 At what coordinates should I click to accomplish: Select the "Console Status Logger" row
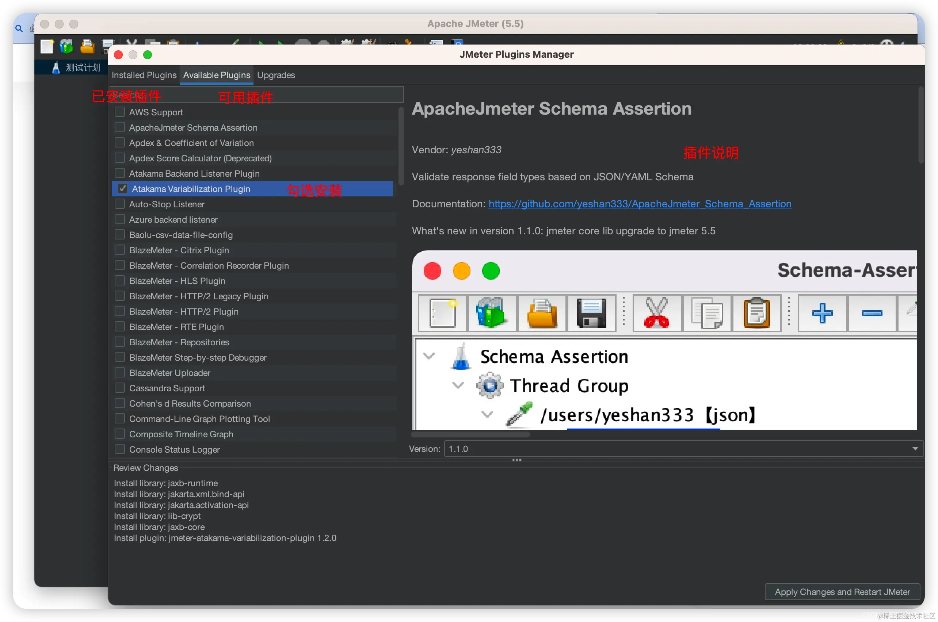(x=254, y=449)
